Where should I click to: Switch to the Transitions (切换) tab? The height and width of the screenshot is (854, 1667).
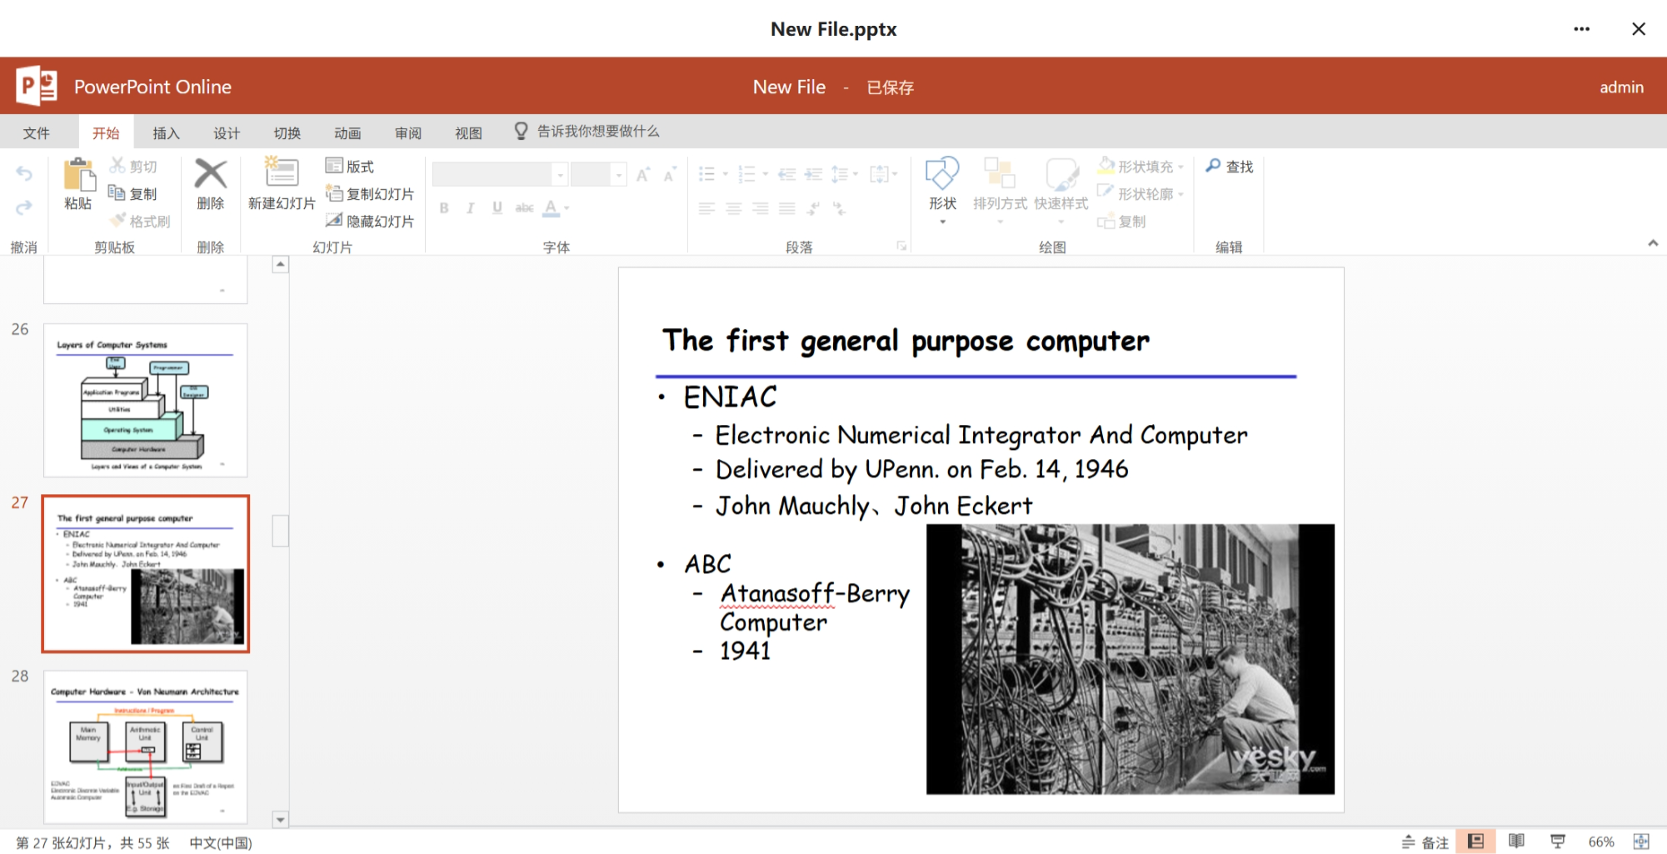click(287, 133)
